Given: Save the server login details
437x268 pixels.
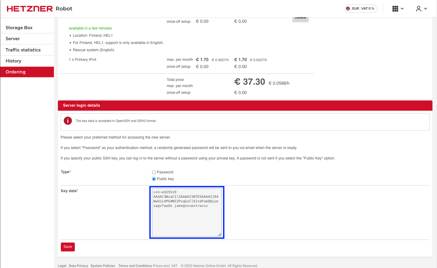Looking at the screenshot, I should pyautogui.click(x=68, y=247).
